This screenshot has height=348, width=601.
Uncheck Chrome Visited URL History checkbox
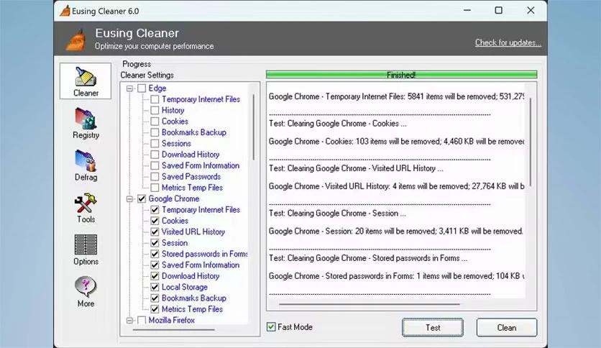point(155,232)
